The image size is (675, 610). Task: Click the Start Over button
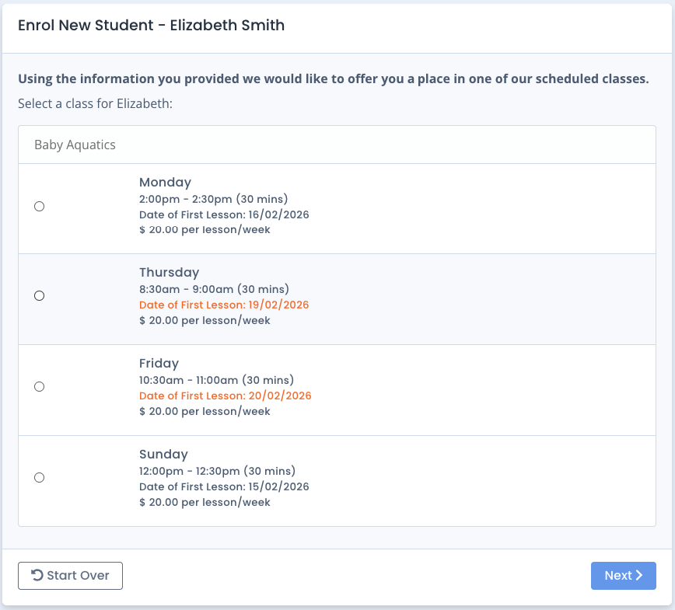70,576
